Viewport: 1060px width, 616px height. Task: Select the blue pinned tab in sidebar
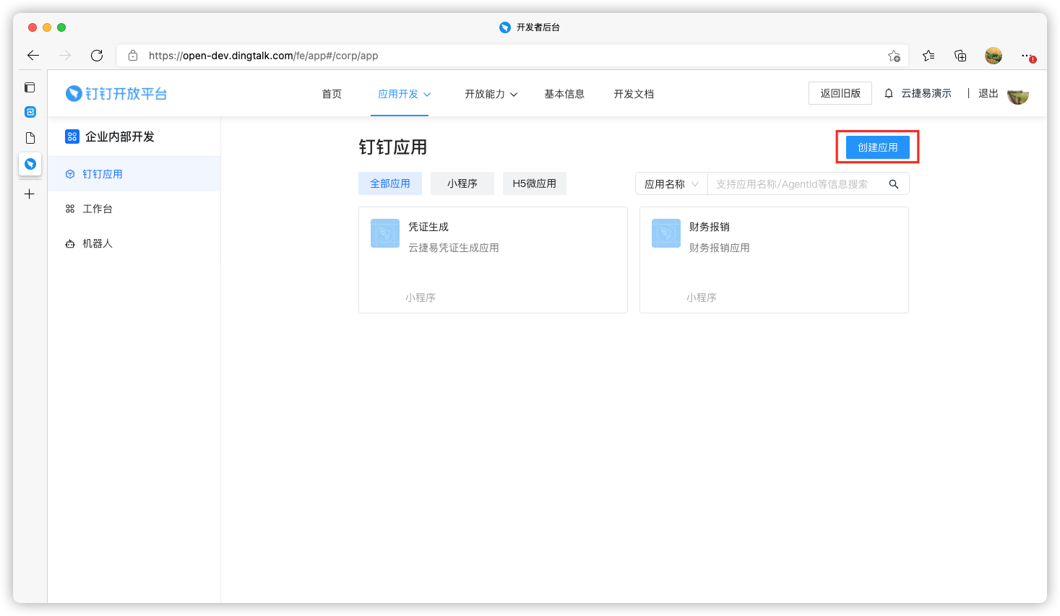click(30, 112)
